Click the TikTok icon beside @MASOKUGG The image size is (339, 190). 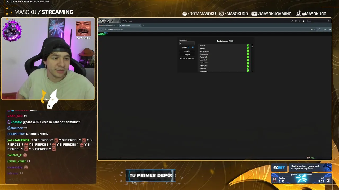tap(298, 13)
